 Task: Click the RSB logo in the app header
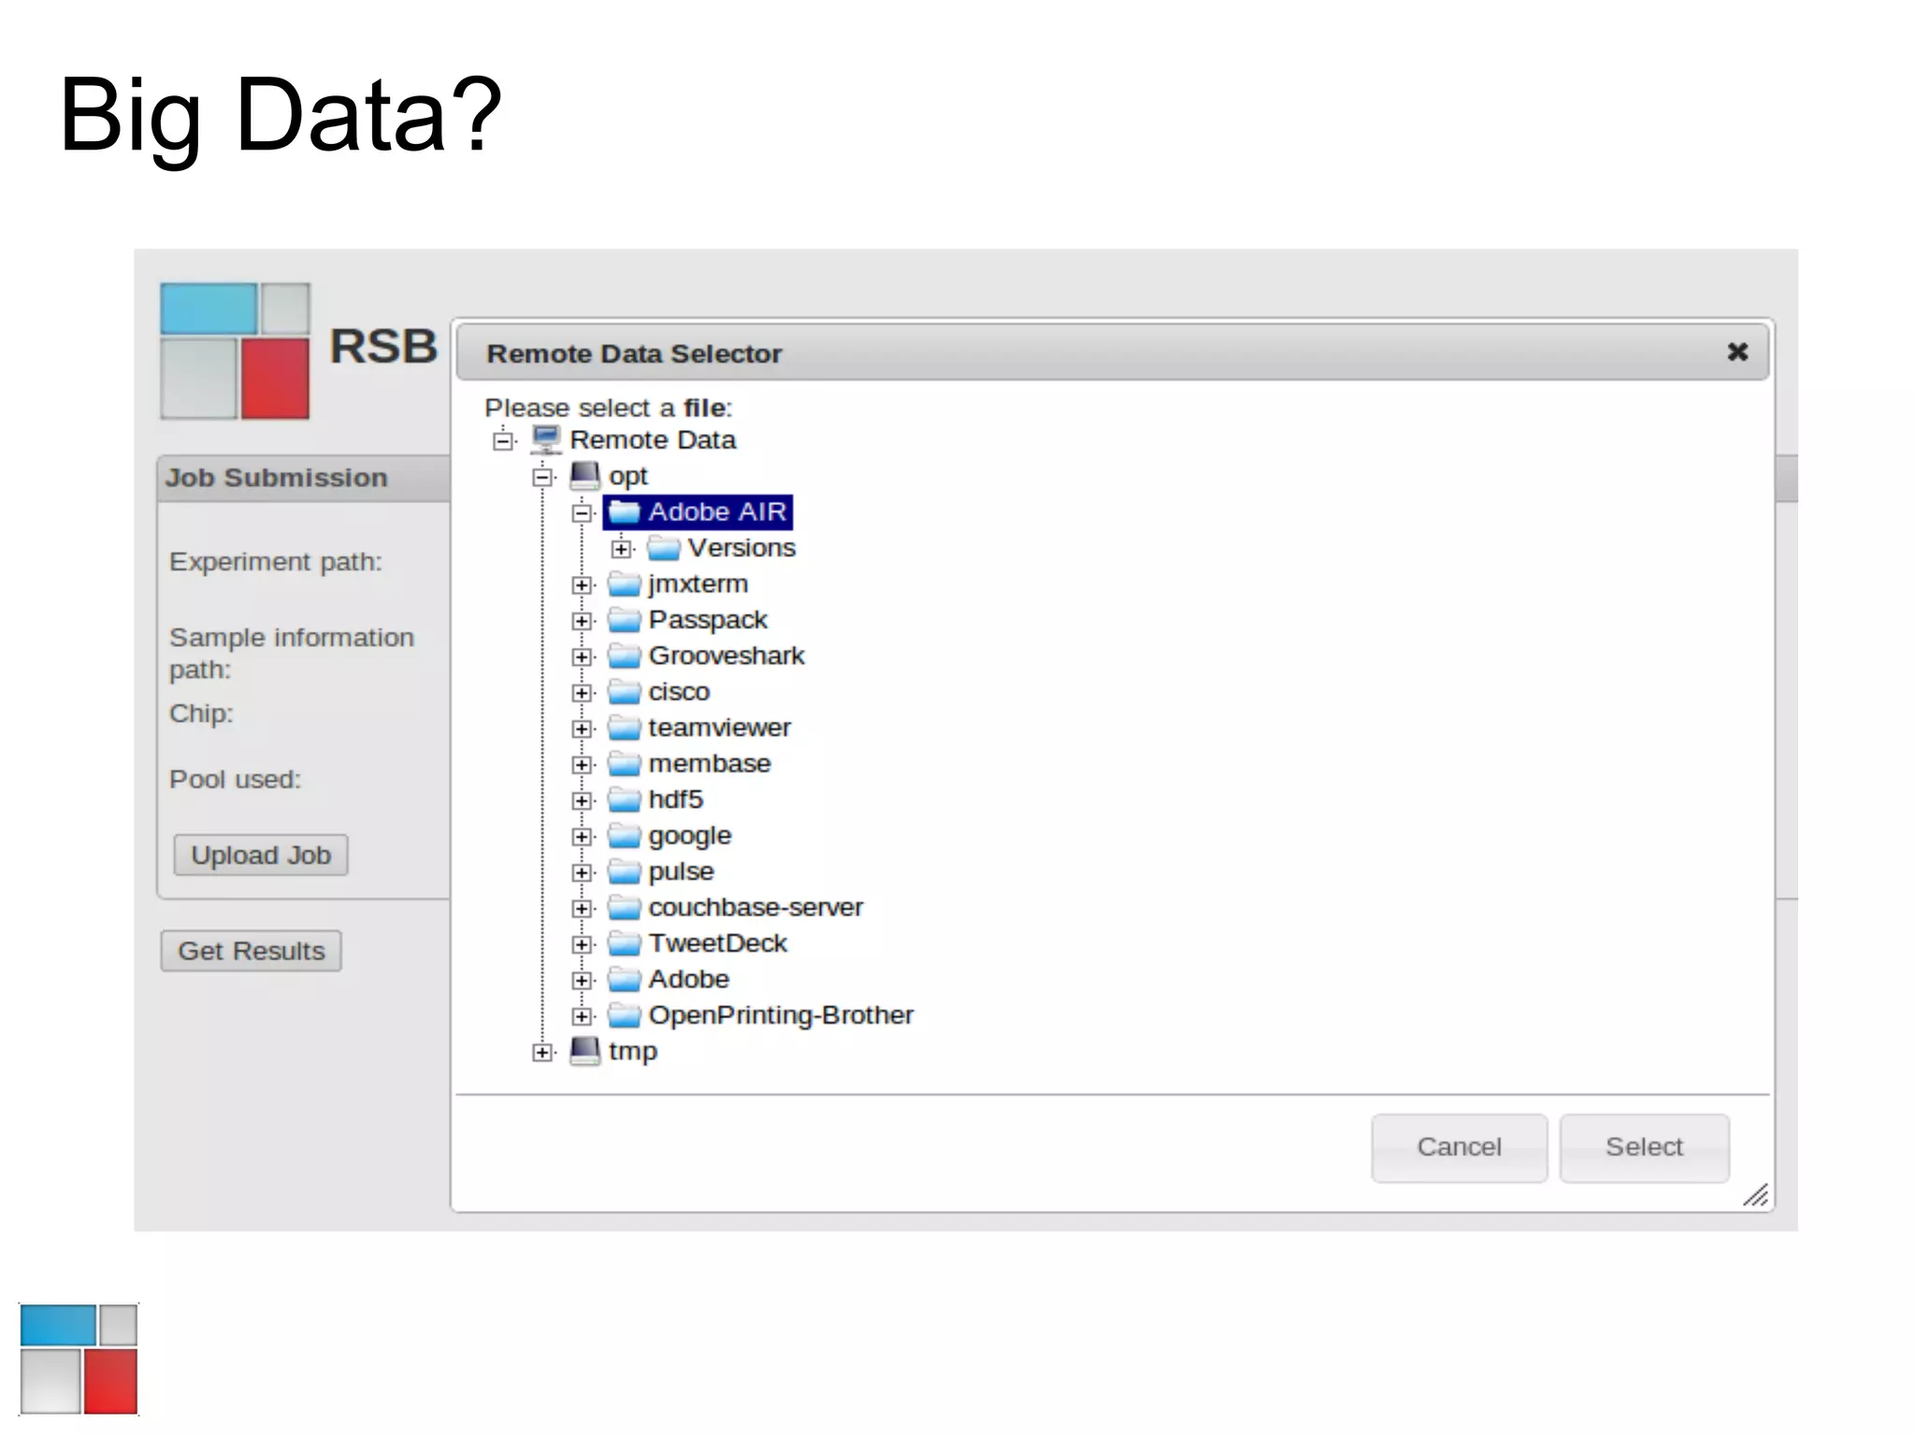[235, 351]
